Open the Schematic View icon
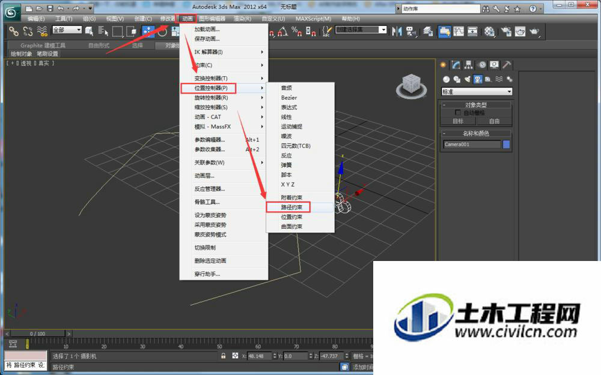 [x=472, y=31]
